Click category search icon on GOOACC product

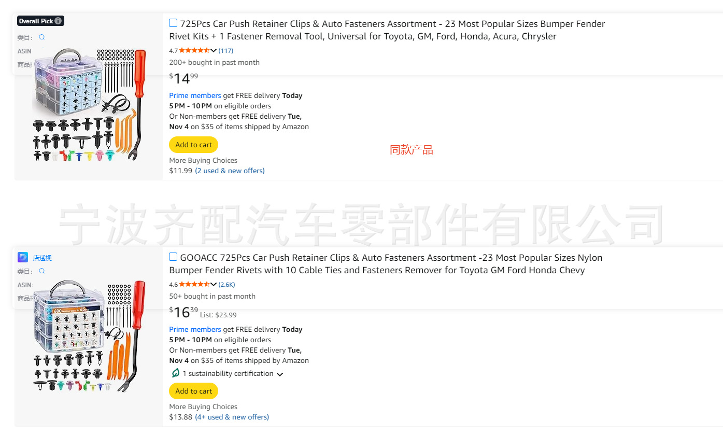point(42,271)
